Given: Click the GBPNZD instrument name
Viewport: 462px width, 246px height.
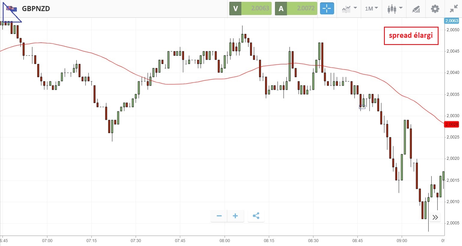Looking at the screenshot, I should [x=36, y=9].
